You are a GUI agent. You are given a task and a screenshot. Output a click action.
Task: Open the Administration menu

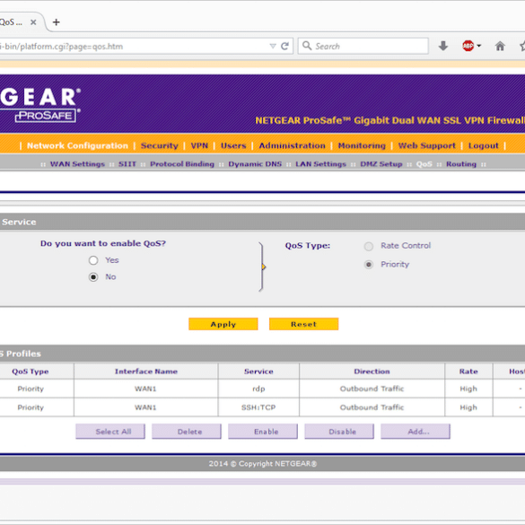point(292,145)
